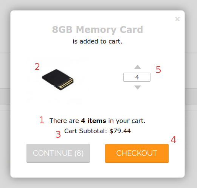Viewport: 197px width, 188px height.
Task: Open the 8GB Memory Card title
Action: pyautogui.click(x=98, y=30)
